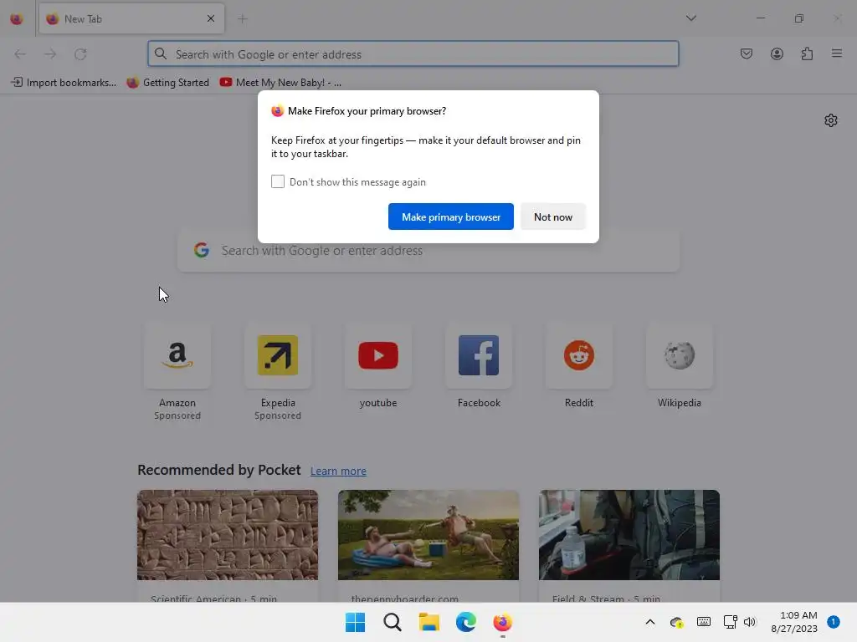This screenshot has height=642, width=857.
Task: Open Firefox View pinned tab icon
Action: [17, 19]
